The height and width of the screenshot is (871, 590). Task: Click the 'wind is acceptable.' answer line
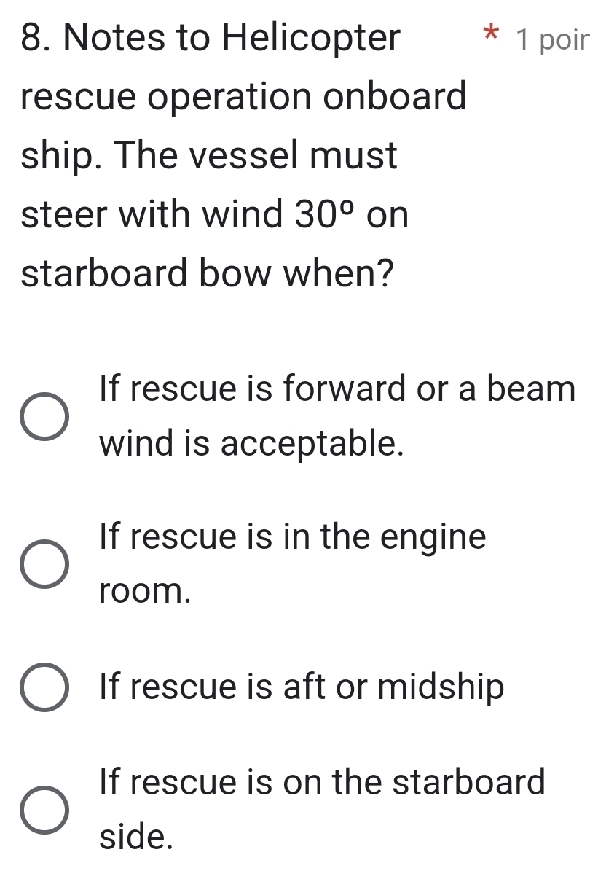(x=252, y=442)
